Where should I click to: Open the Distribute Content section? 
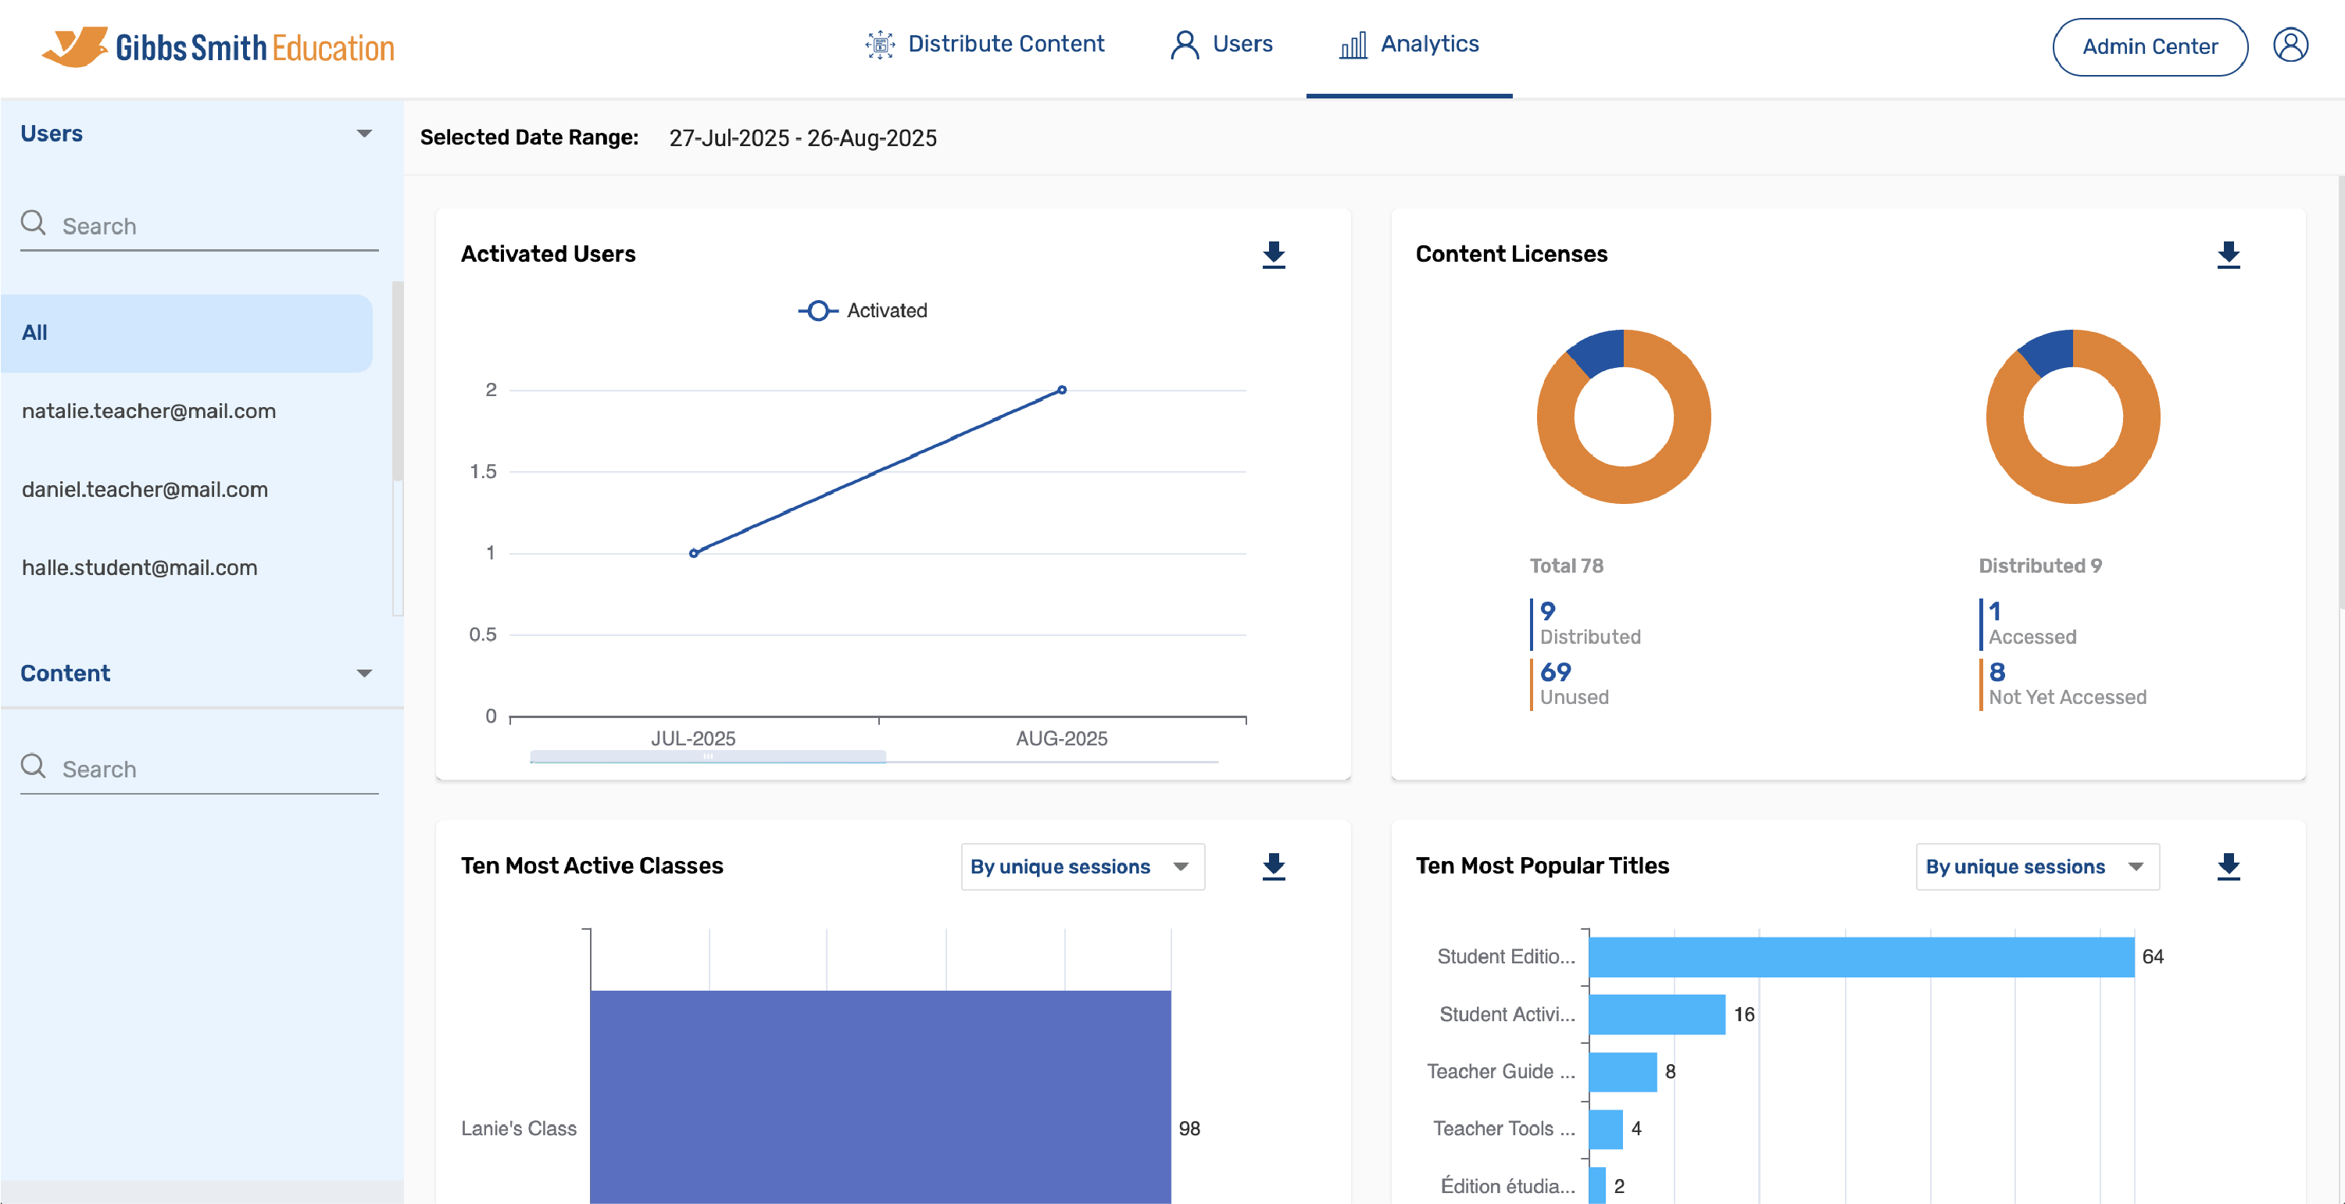coord(986,44)
